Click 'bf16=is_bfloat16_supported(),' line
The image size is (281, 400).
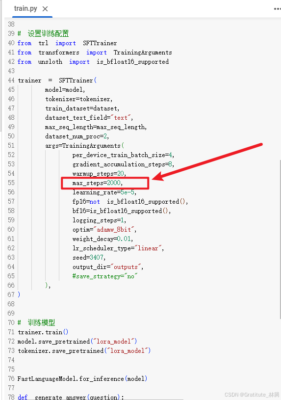(x=122, y=211)
